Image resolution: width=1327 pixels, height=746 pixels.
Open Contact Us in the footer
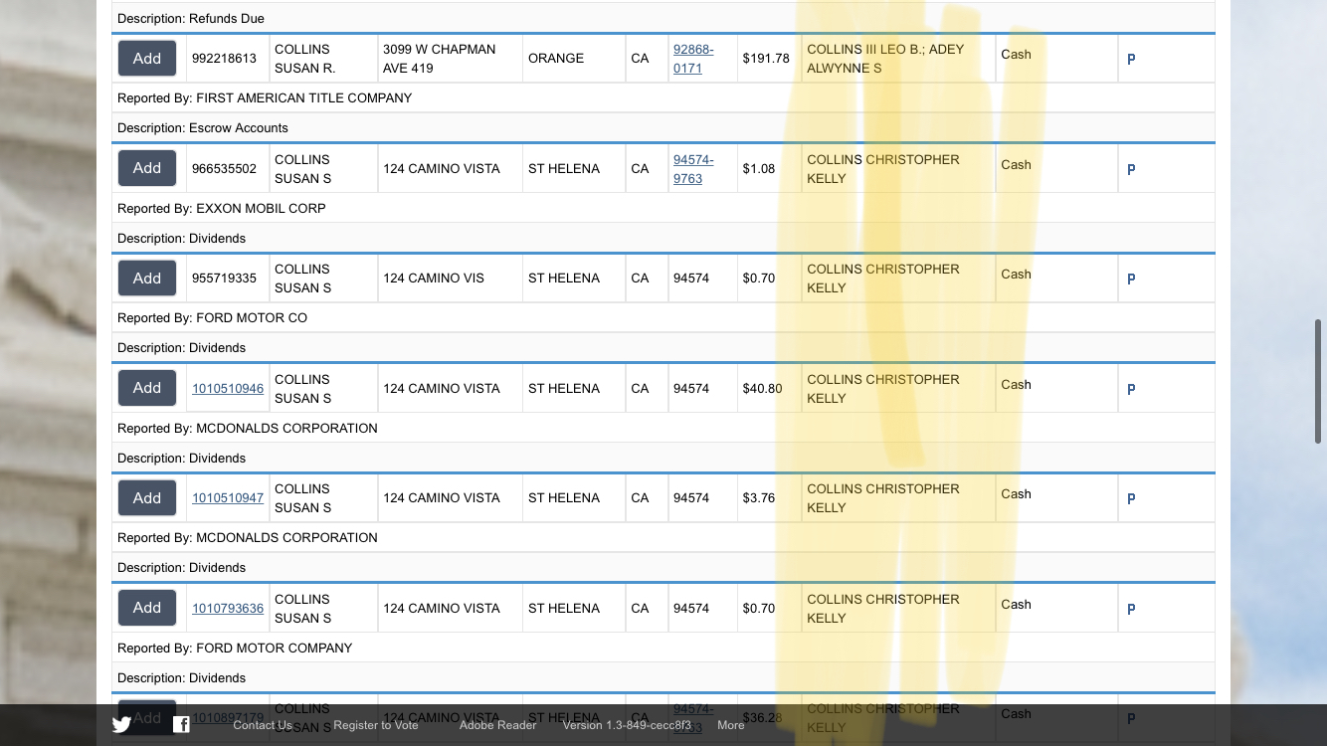[x=263, y=725]
